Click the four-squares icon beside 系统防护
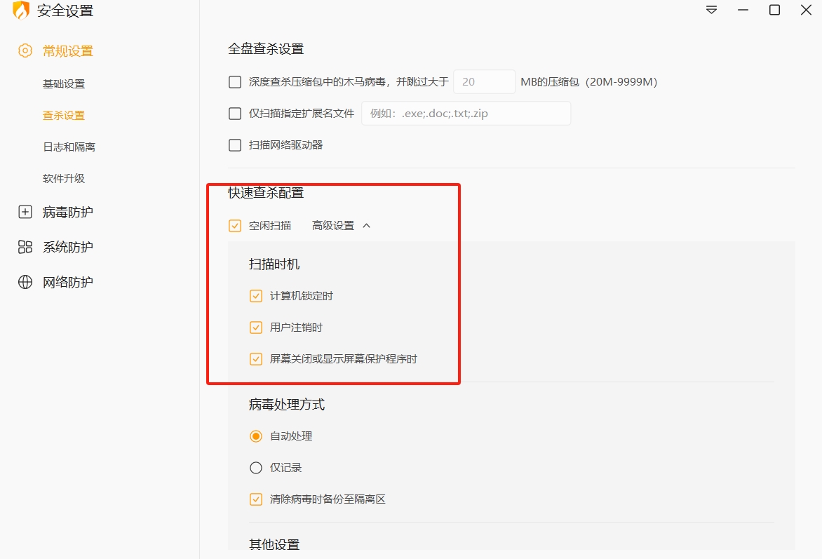Screen dimensions: 822x559 click(x=25, y=247)
